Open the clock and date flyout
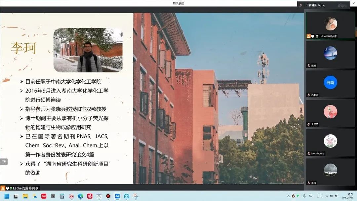Screen dimensions: 357x201 350,196
